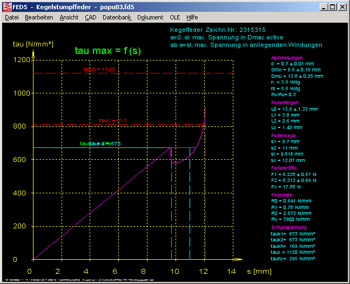Select the red 'tauc = 813' line label
Screen dimensions: 350x284
[x=111, y=120]
